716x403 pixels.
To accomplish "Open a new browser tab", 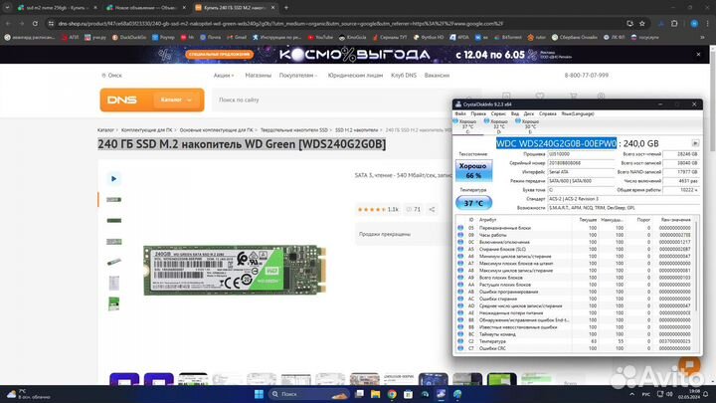I will pos(286,8).
